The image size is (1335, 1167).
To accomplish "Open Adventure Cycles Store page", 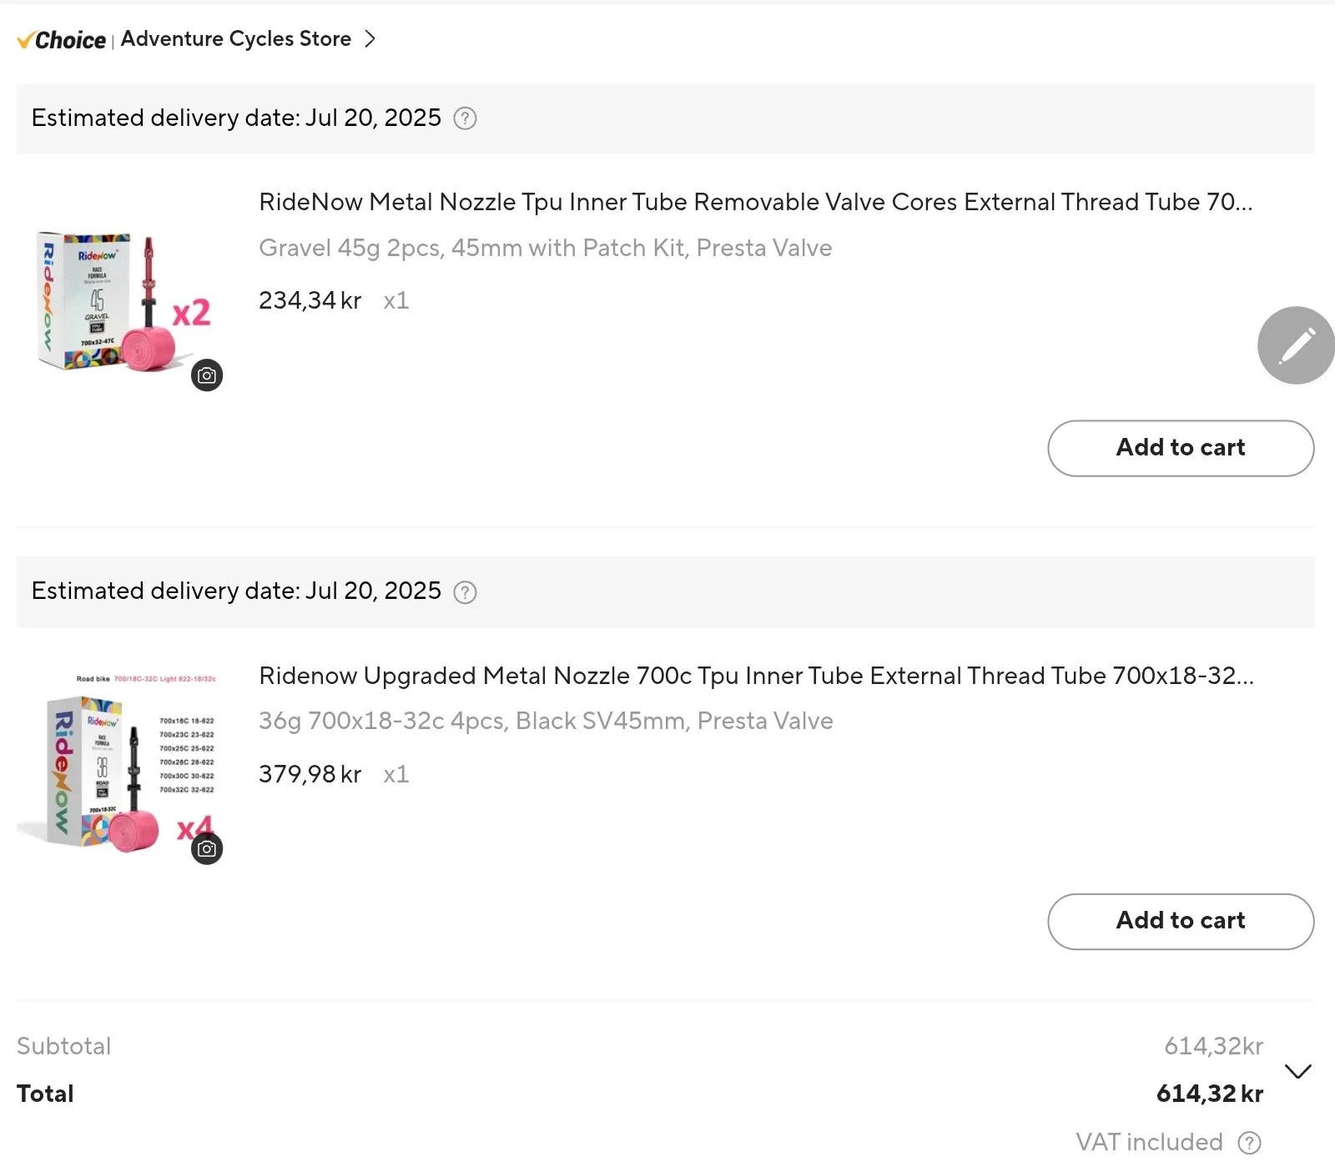I will point(235,39).
